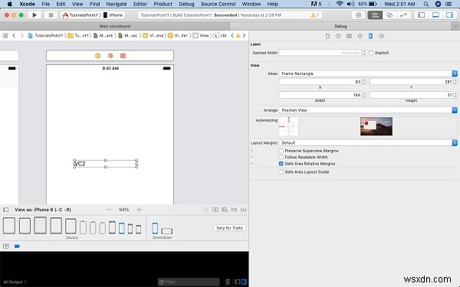Image resolution: width=460 pixels, height=287 pixels.
Task: Clear console with trash icon
Action: point(228,282)
